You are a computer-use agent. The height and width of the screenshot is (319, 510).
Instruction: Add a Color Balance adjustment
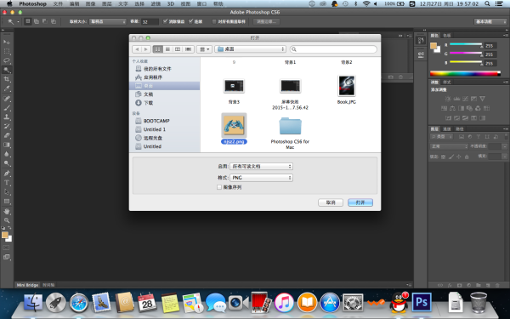(452, 108)
